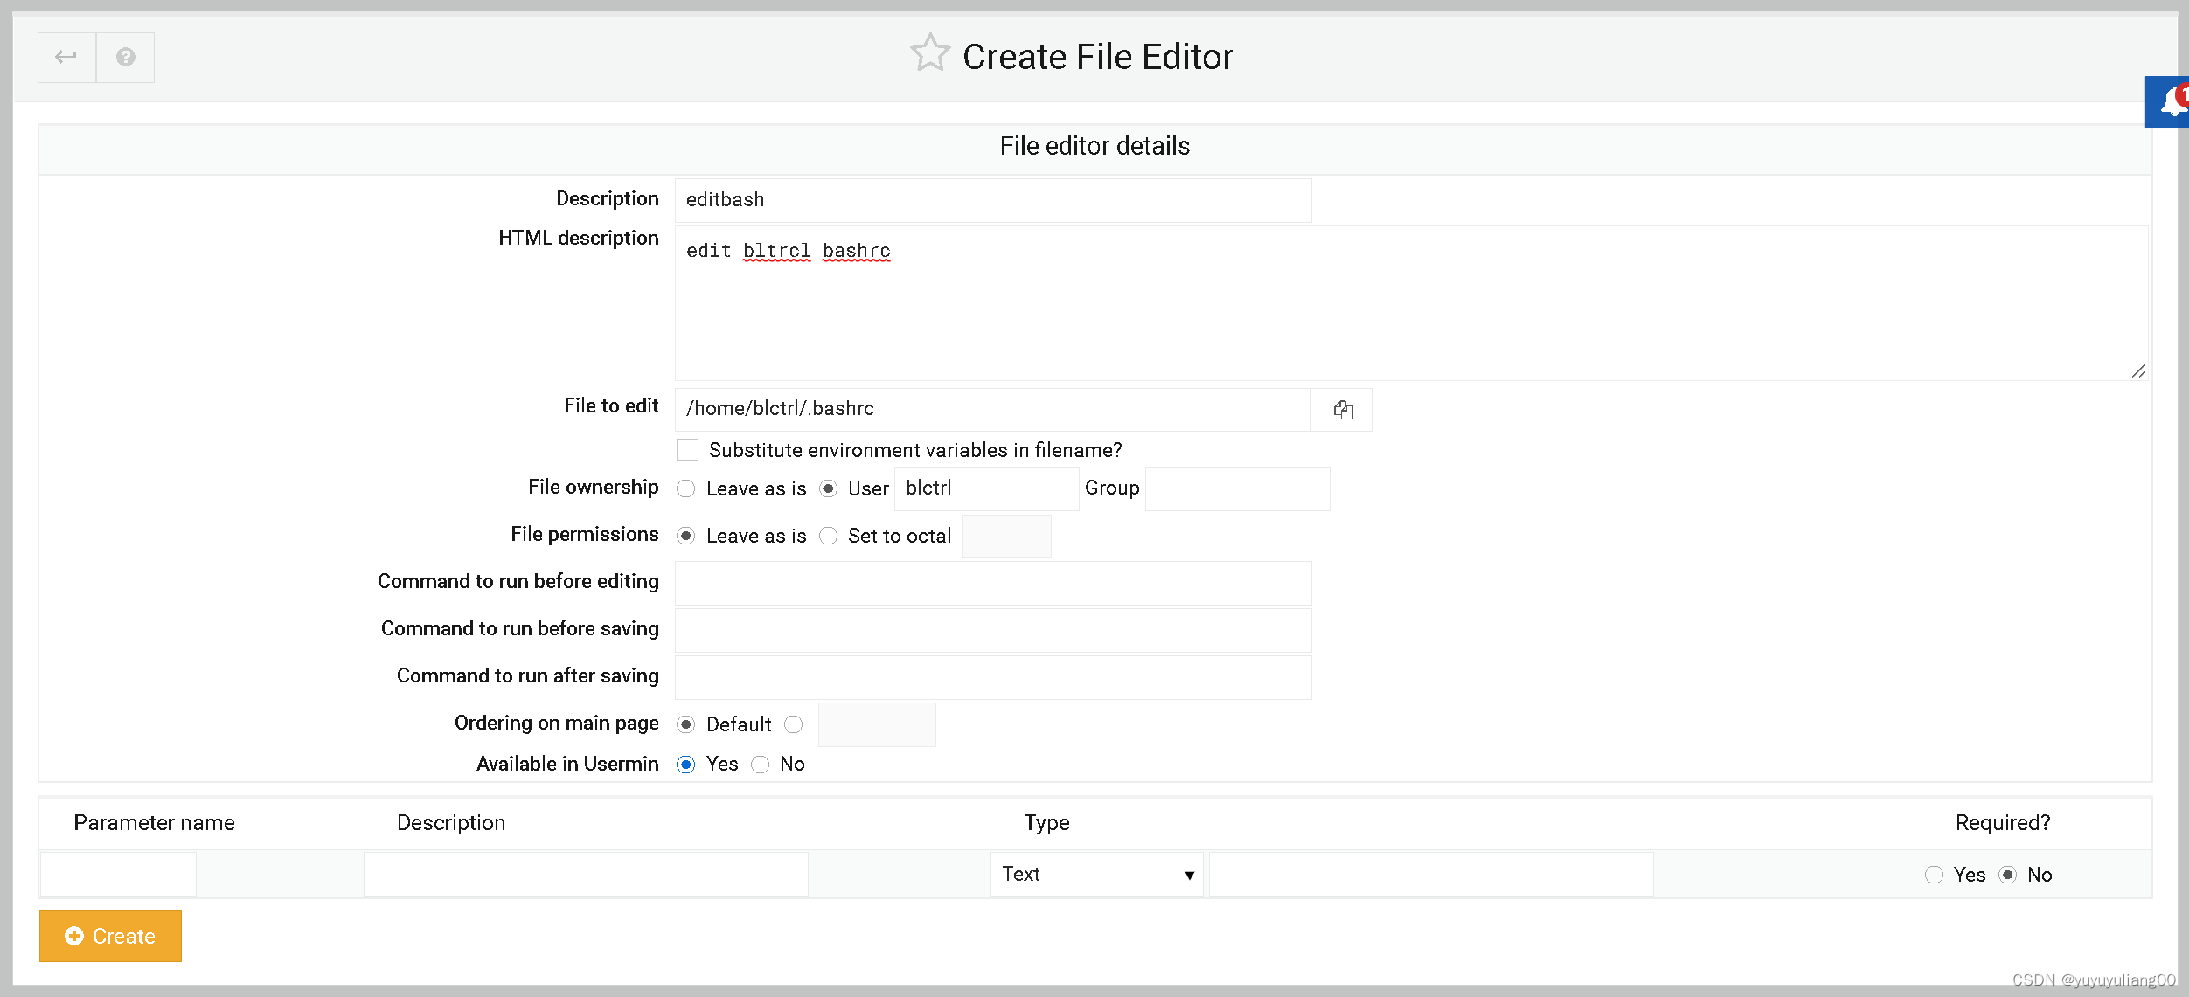
Task: Select Leave as is for File ownership
Action: click(686, 488)
